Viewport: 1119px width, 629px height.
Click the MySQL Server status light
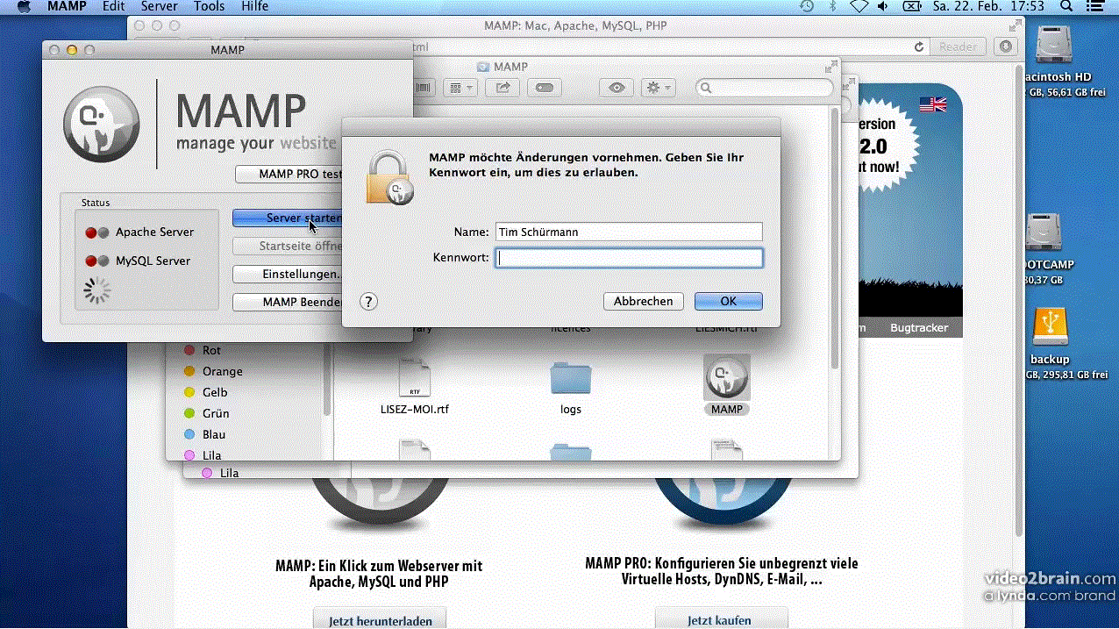pyautogui.click(x=96, y=261)
